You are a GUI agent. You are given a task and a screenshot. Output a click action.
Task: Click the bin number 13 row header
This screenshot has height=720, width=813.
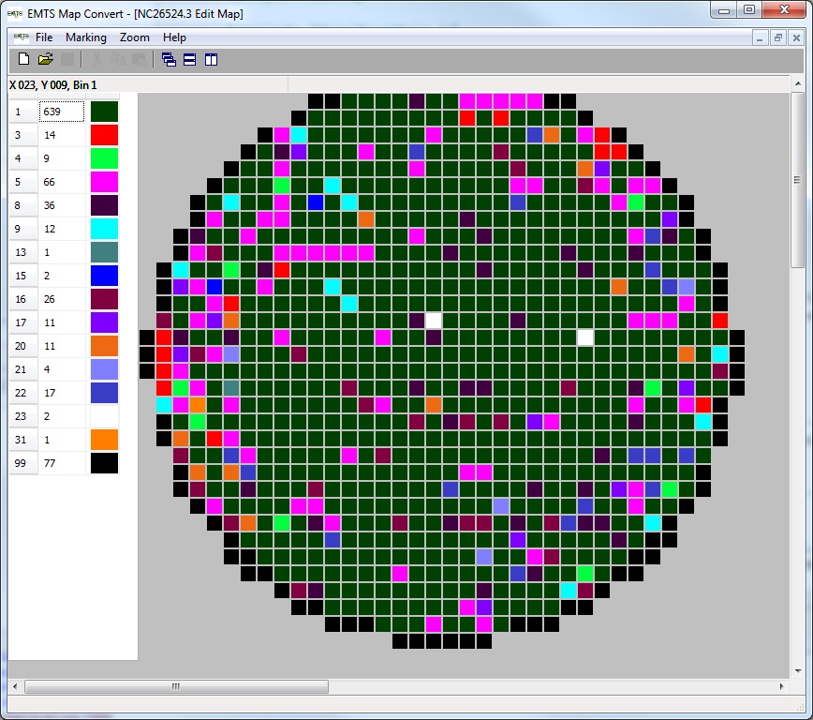point(22,252)
